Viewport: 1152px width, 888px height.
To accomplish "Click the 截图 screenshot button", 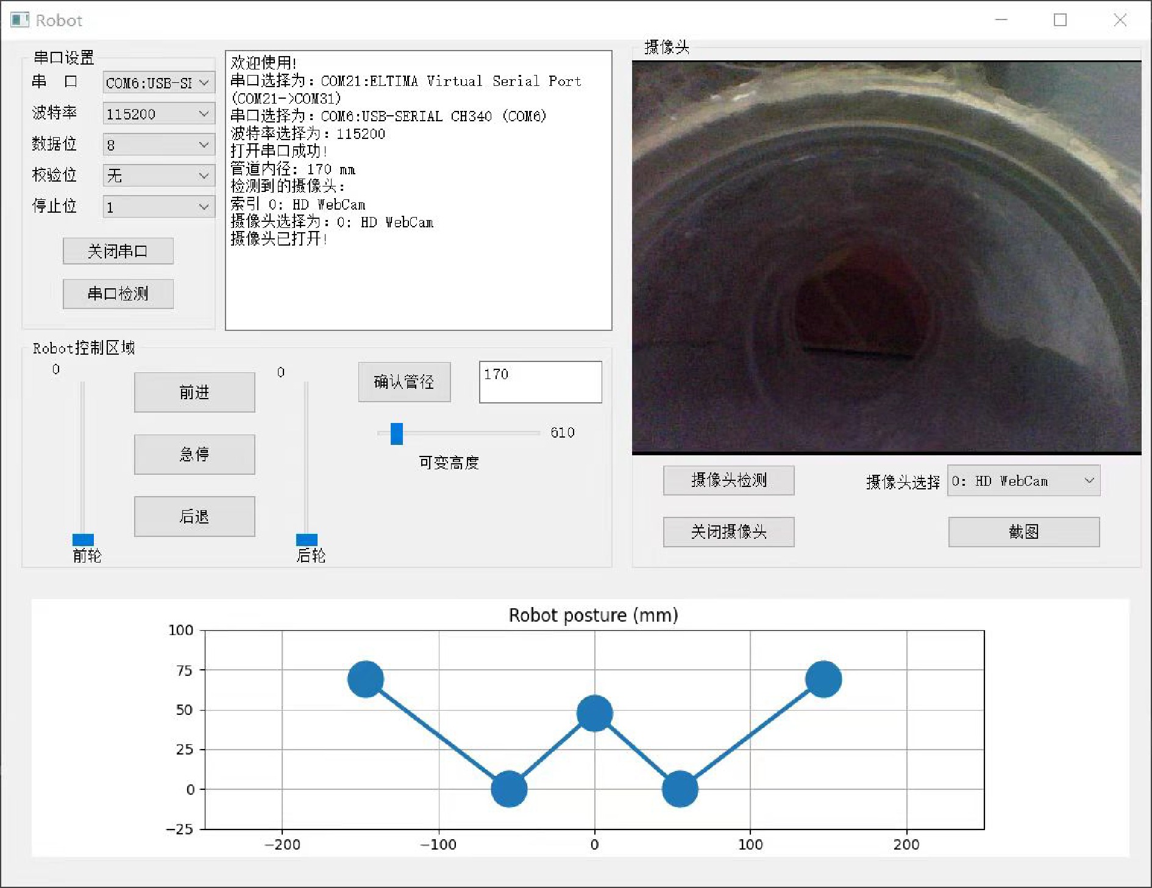I will click(x=1023, y=532).
